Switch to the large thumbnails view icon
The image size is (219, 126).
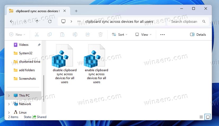tap(208, 117)
